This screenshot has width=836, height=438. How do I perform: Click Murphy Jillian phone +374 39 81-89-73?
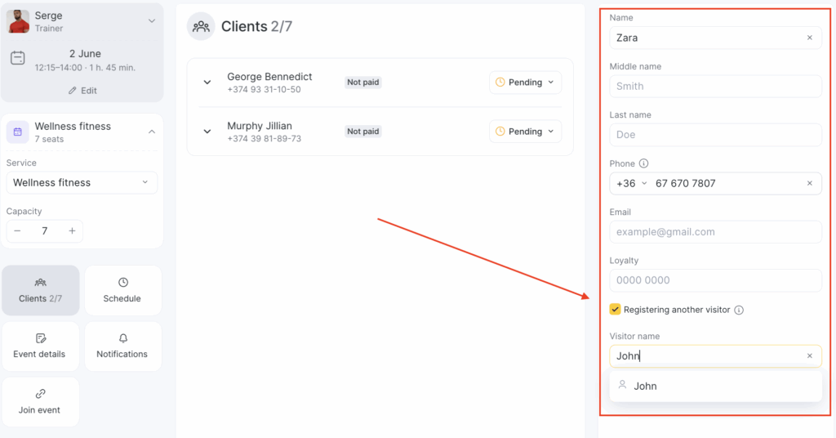point(264,139)
